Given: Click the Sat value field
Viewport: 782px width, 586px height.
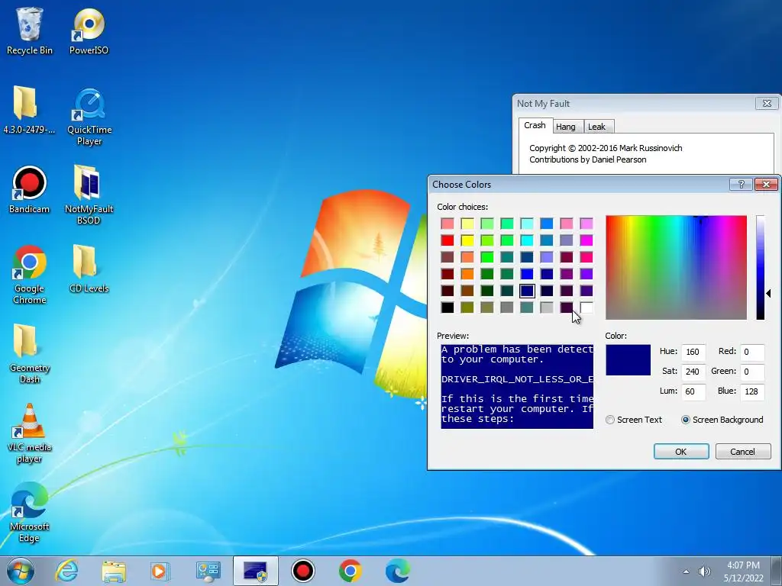Looking at the screenshot, I should click(x=693, y=372).
